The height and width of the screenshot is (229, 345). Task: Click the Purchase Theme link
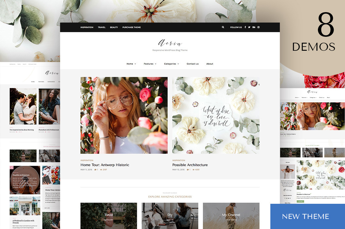[131, 27]
